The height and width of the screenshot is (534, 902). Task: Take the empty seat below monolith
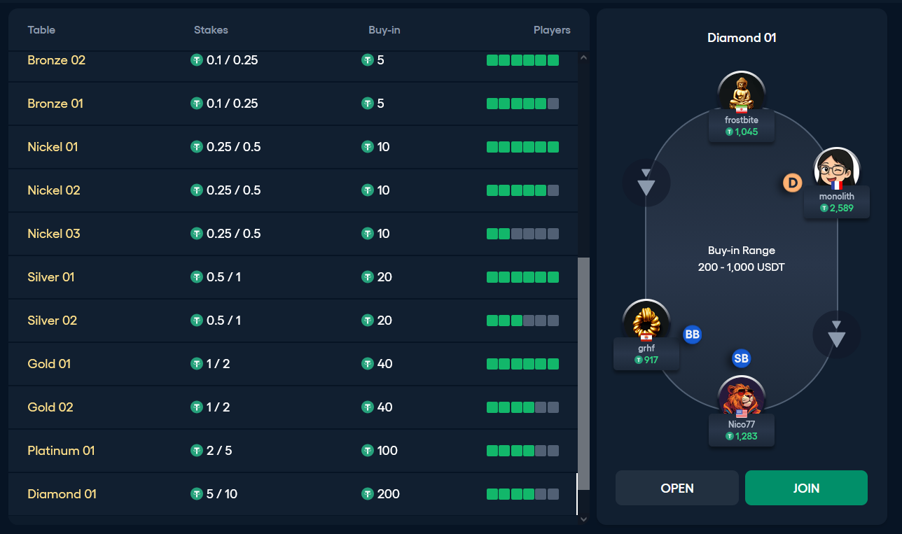pos(836,335)
